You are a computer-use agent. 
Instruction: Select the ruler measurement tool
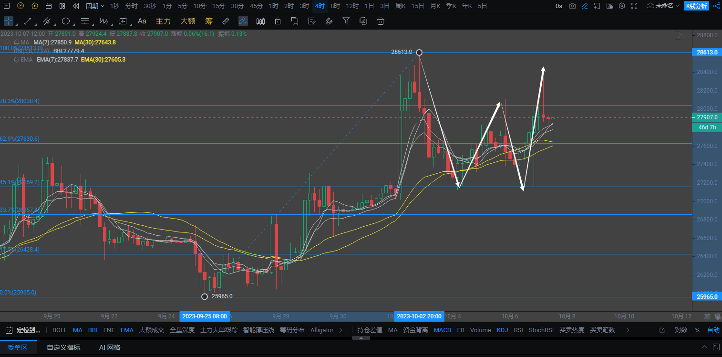click(226, 21)
